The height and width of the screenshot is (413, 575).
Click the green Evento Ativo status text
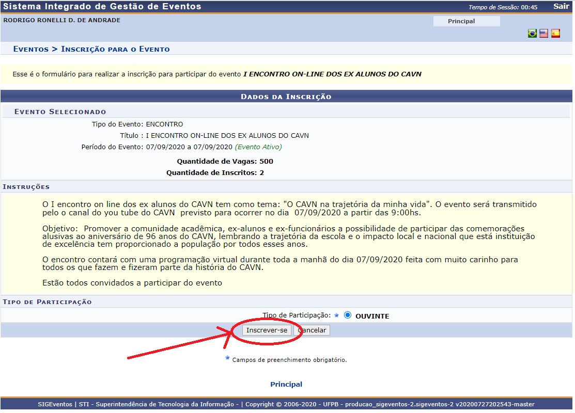[258, 147]
